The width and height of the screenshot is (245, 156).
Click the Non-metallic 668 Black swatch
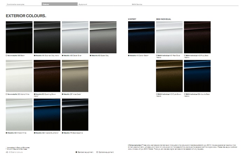(19, 37)
